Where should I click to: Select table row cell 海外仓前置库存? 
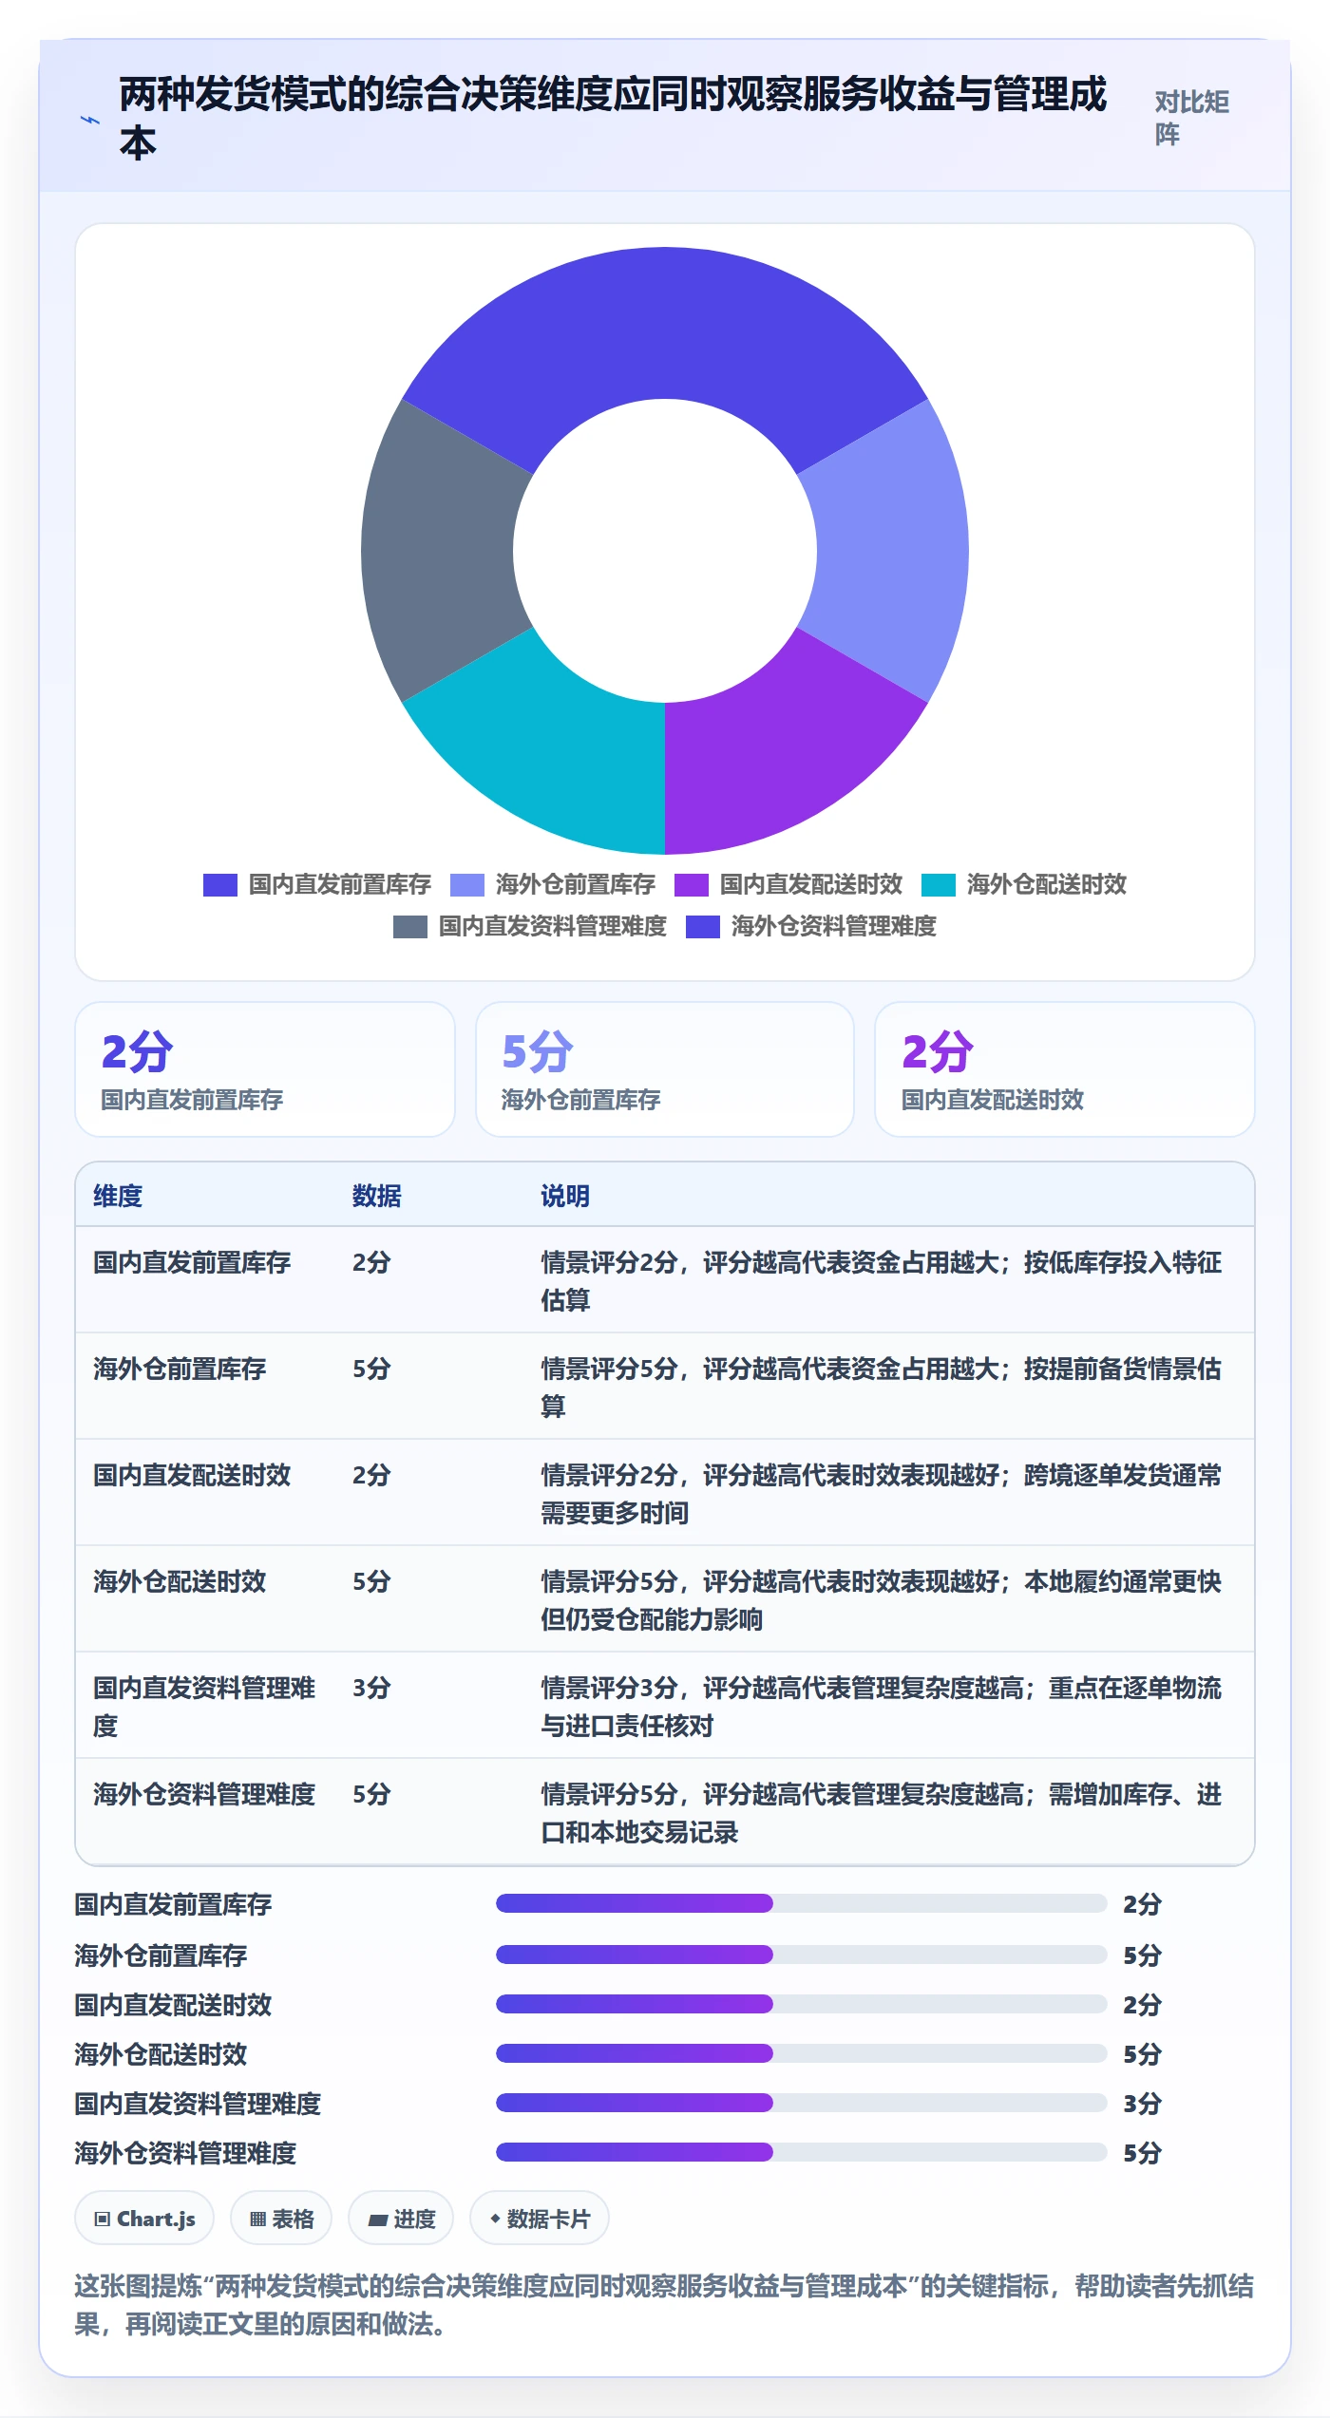click(180, 1369)
